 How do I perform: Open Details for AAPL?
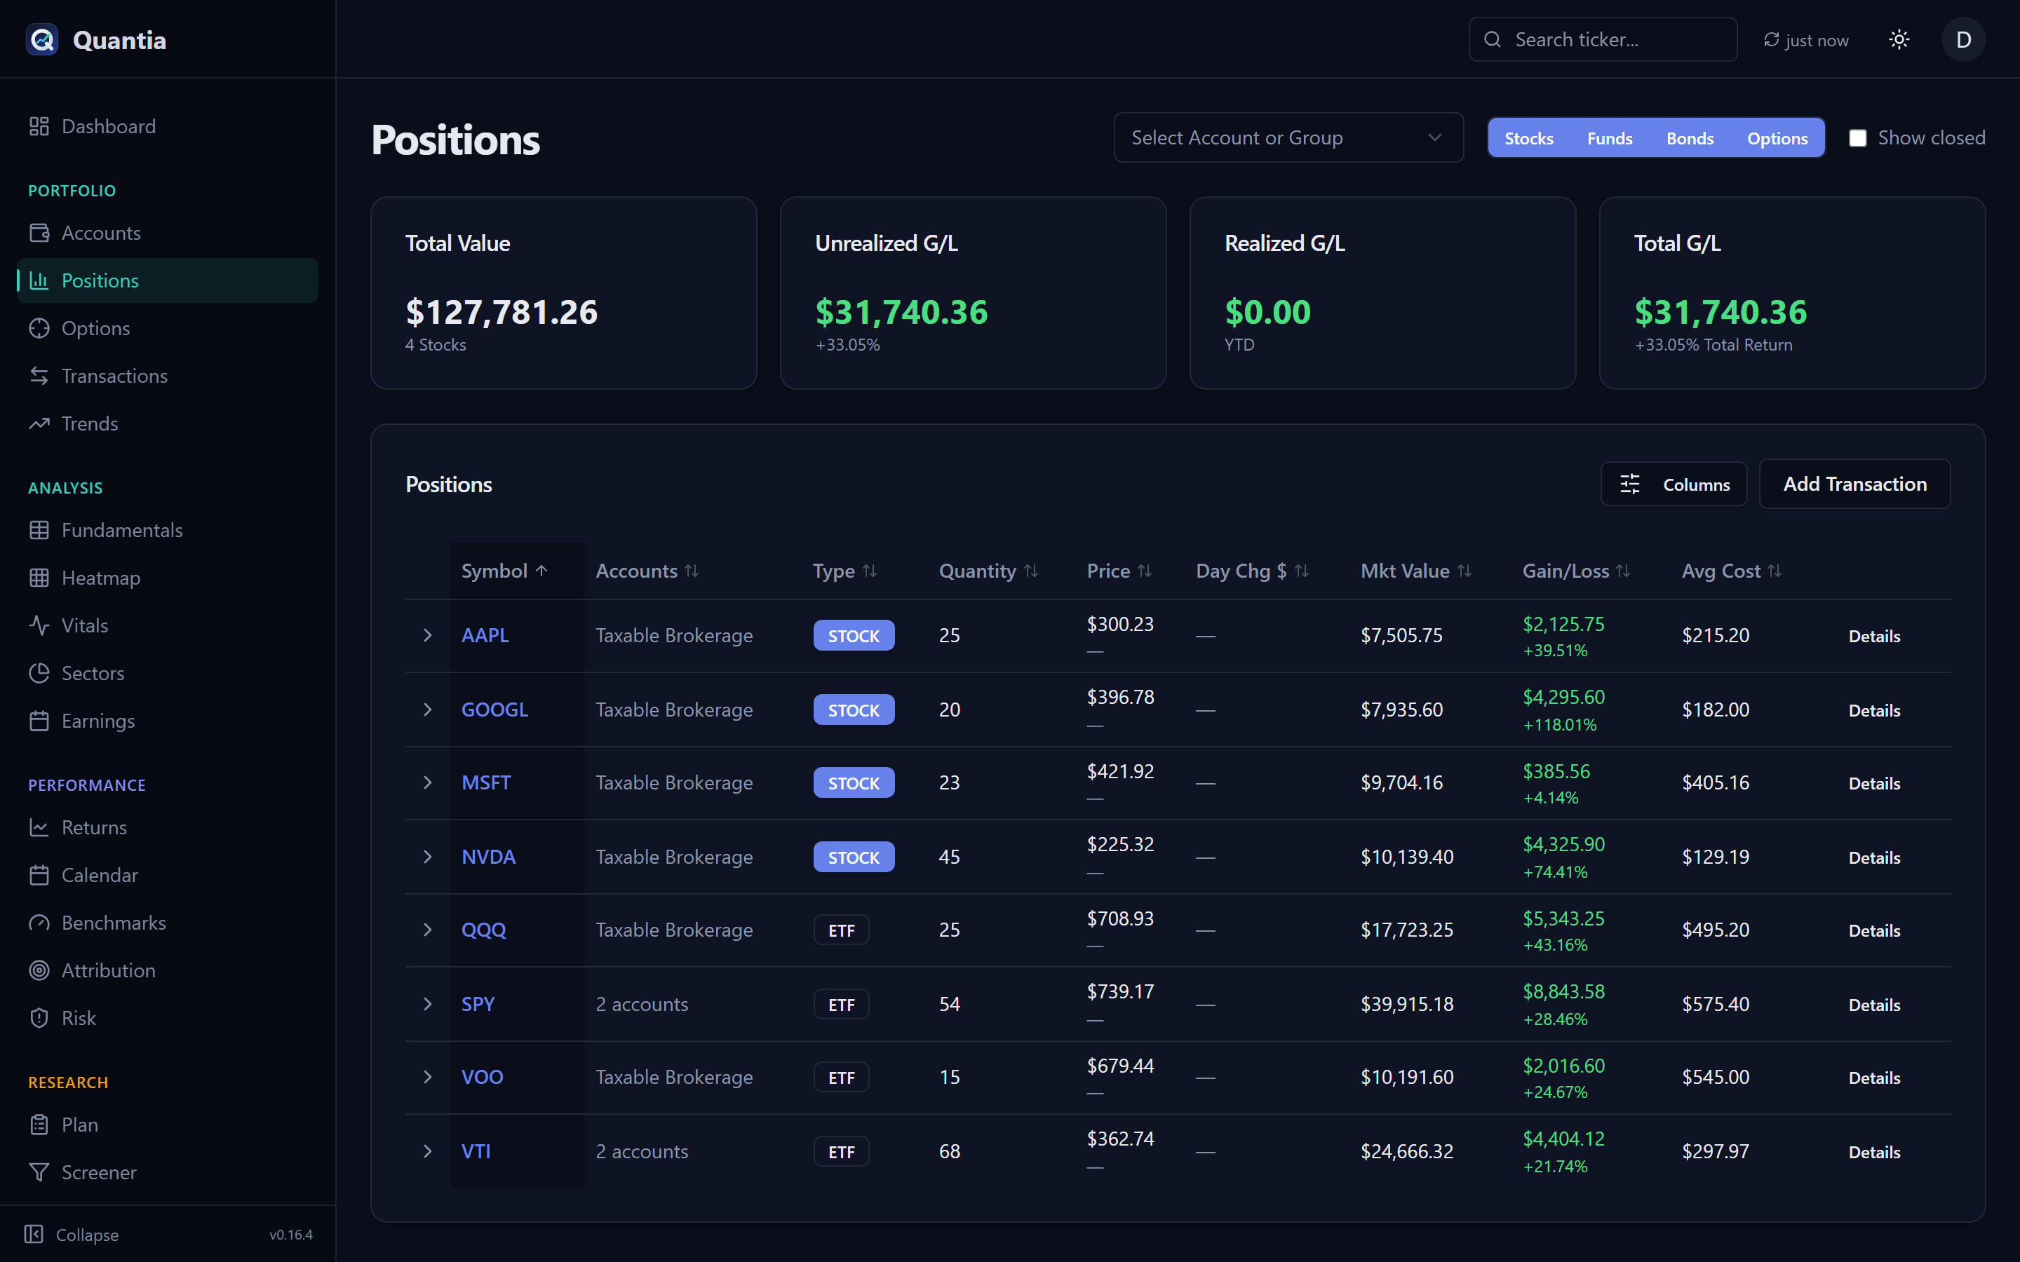[x=1874, y=636]
